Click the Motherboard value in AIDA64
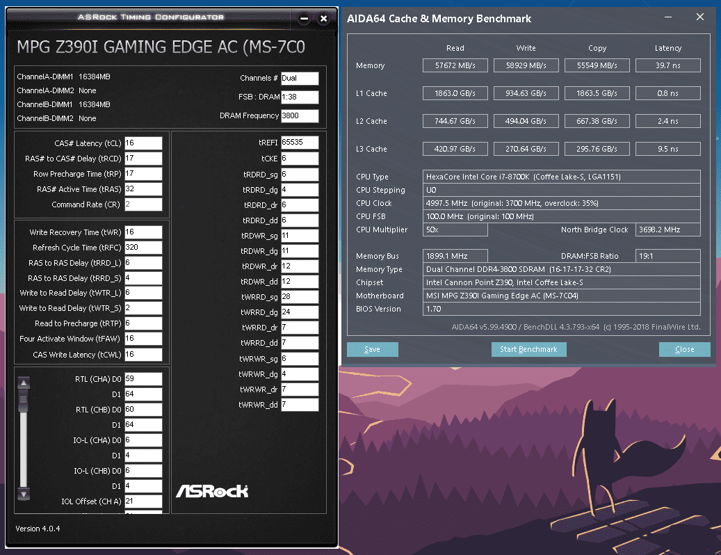 click(x=562, y=296)
